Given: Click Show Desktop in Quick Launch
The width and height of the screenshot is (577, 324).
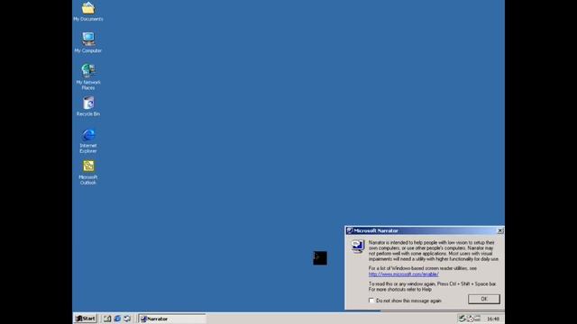Looking at the screenshot, I should 107,319.
